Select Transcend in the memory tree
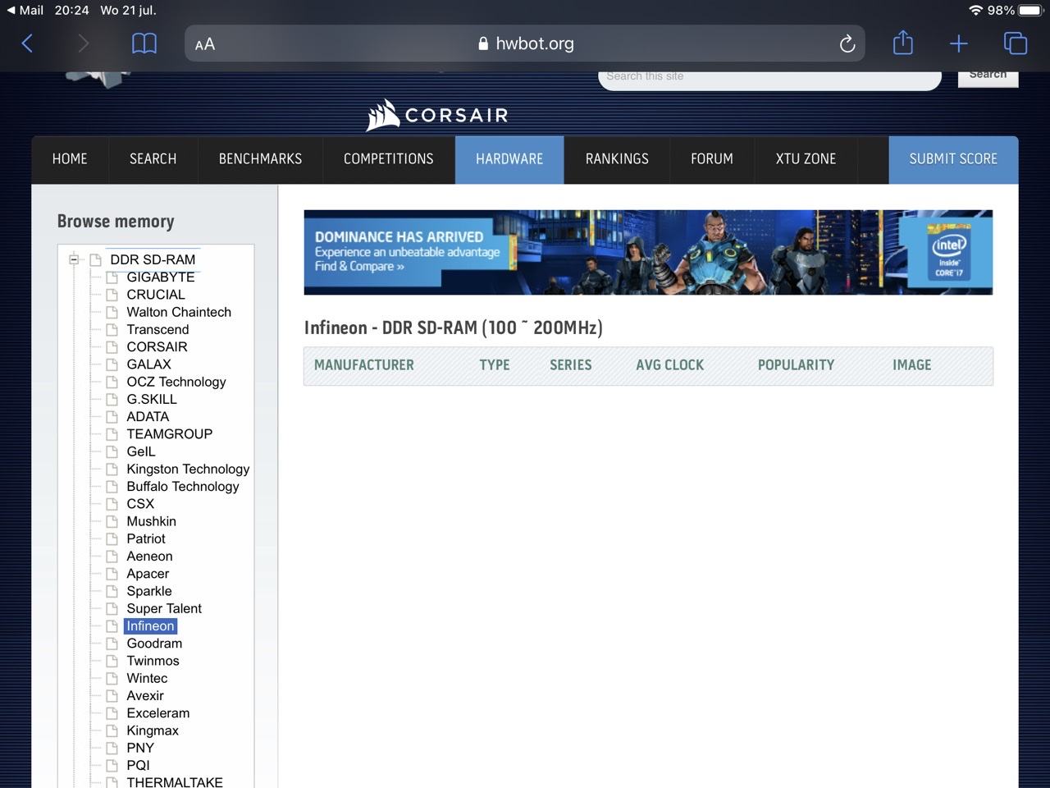1050x788 pixels. (157, 329)
